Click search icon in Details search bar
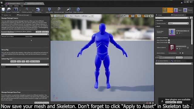The width and height of the screenshot is (194, 109). pyautogui.click(x=188, y=18)
